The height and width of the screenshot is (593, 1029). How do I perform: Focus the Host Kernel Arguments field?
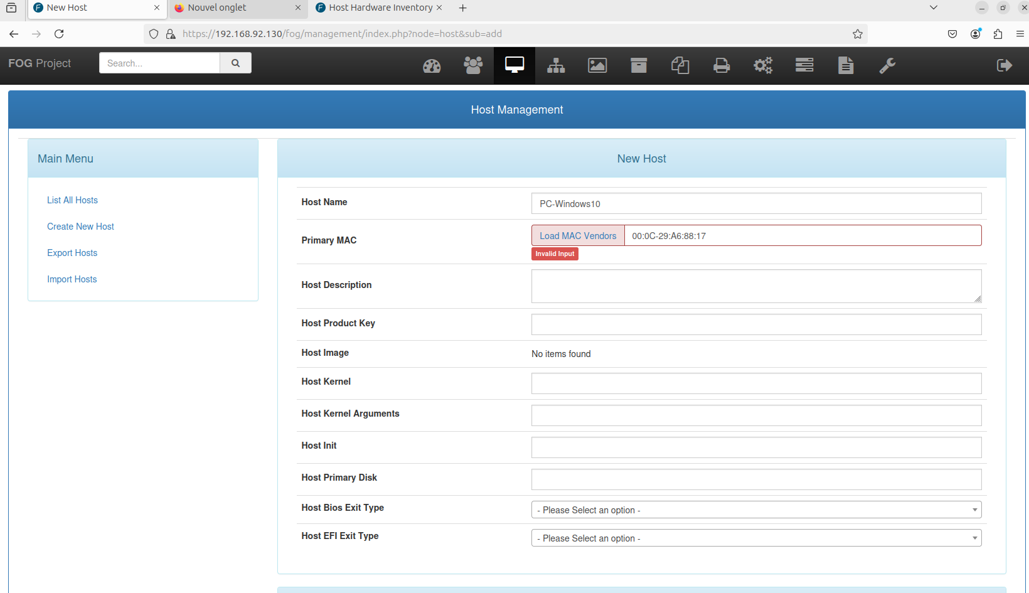click(756, 415)
